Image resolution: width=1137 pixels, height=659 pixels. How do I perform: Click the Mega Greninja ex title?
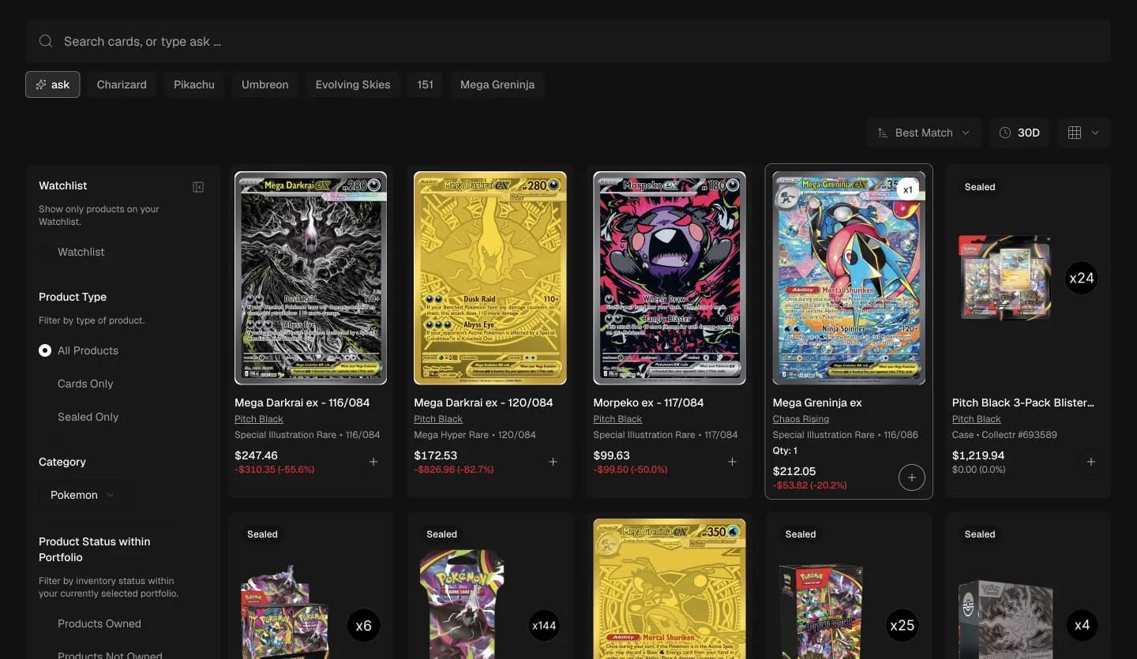tap(817, 403)
